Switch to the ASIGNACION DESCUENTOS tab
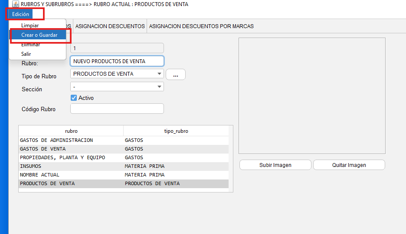 coord(110,26)
